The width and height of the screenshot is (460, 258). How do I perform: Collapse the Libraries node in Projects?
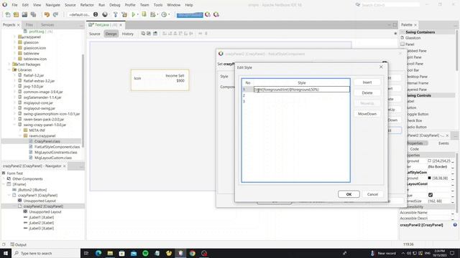pos(9,70)
